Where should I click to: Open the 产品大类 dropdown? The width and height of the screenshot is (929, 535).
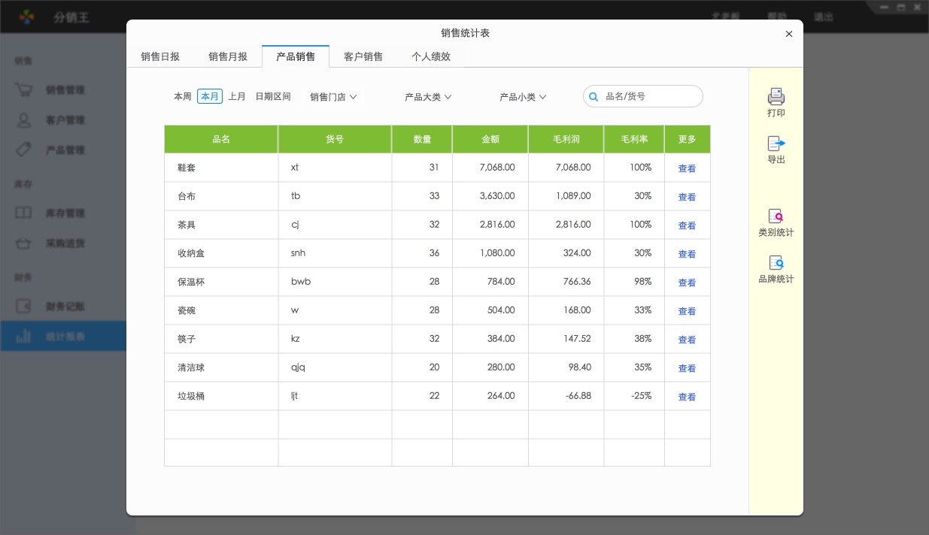click(428, 97)
